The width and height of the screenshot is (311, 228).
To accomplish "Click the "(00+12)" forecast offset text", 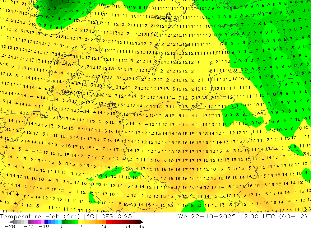I will click(293, 216).
